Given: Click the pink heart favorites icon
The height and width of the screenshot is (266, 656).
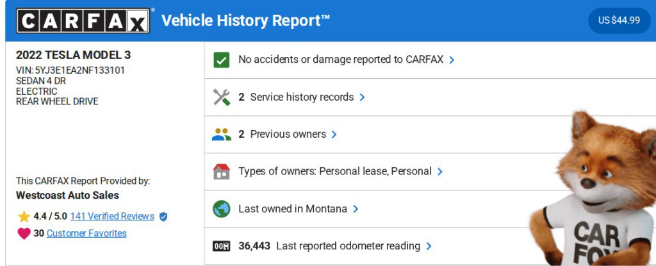Looking at the screenshot, I should pyautogui.click(x=24, y=234).
